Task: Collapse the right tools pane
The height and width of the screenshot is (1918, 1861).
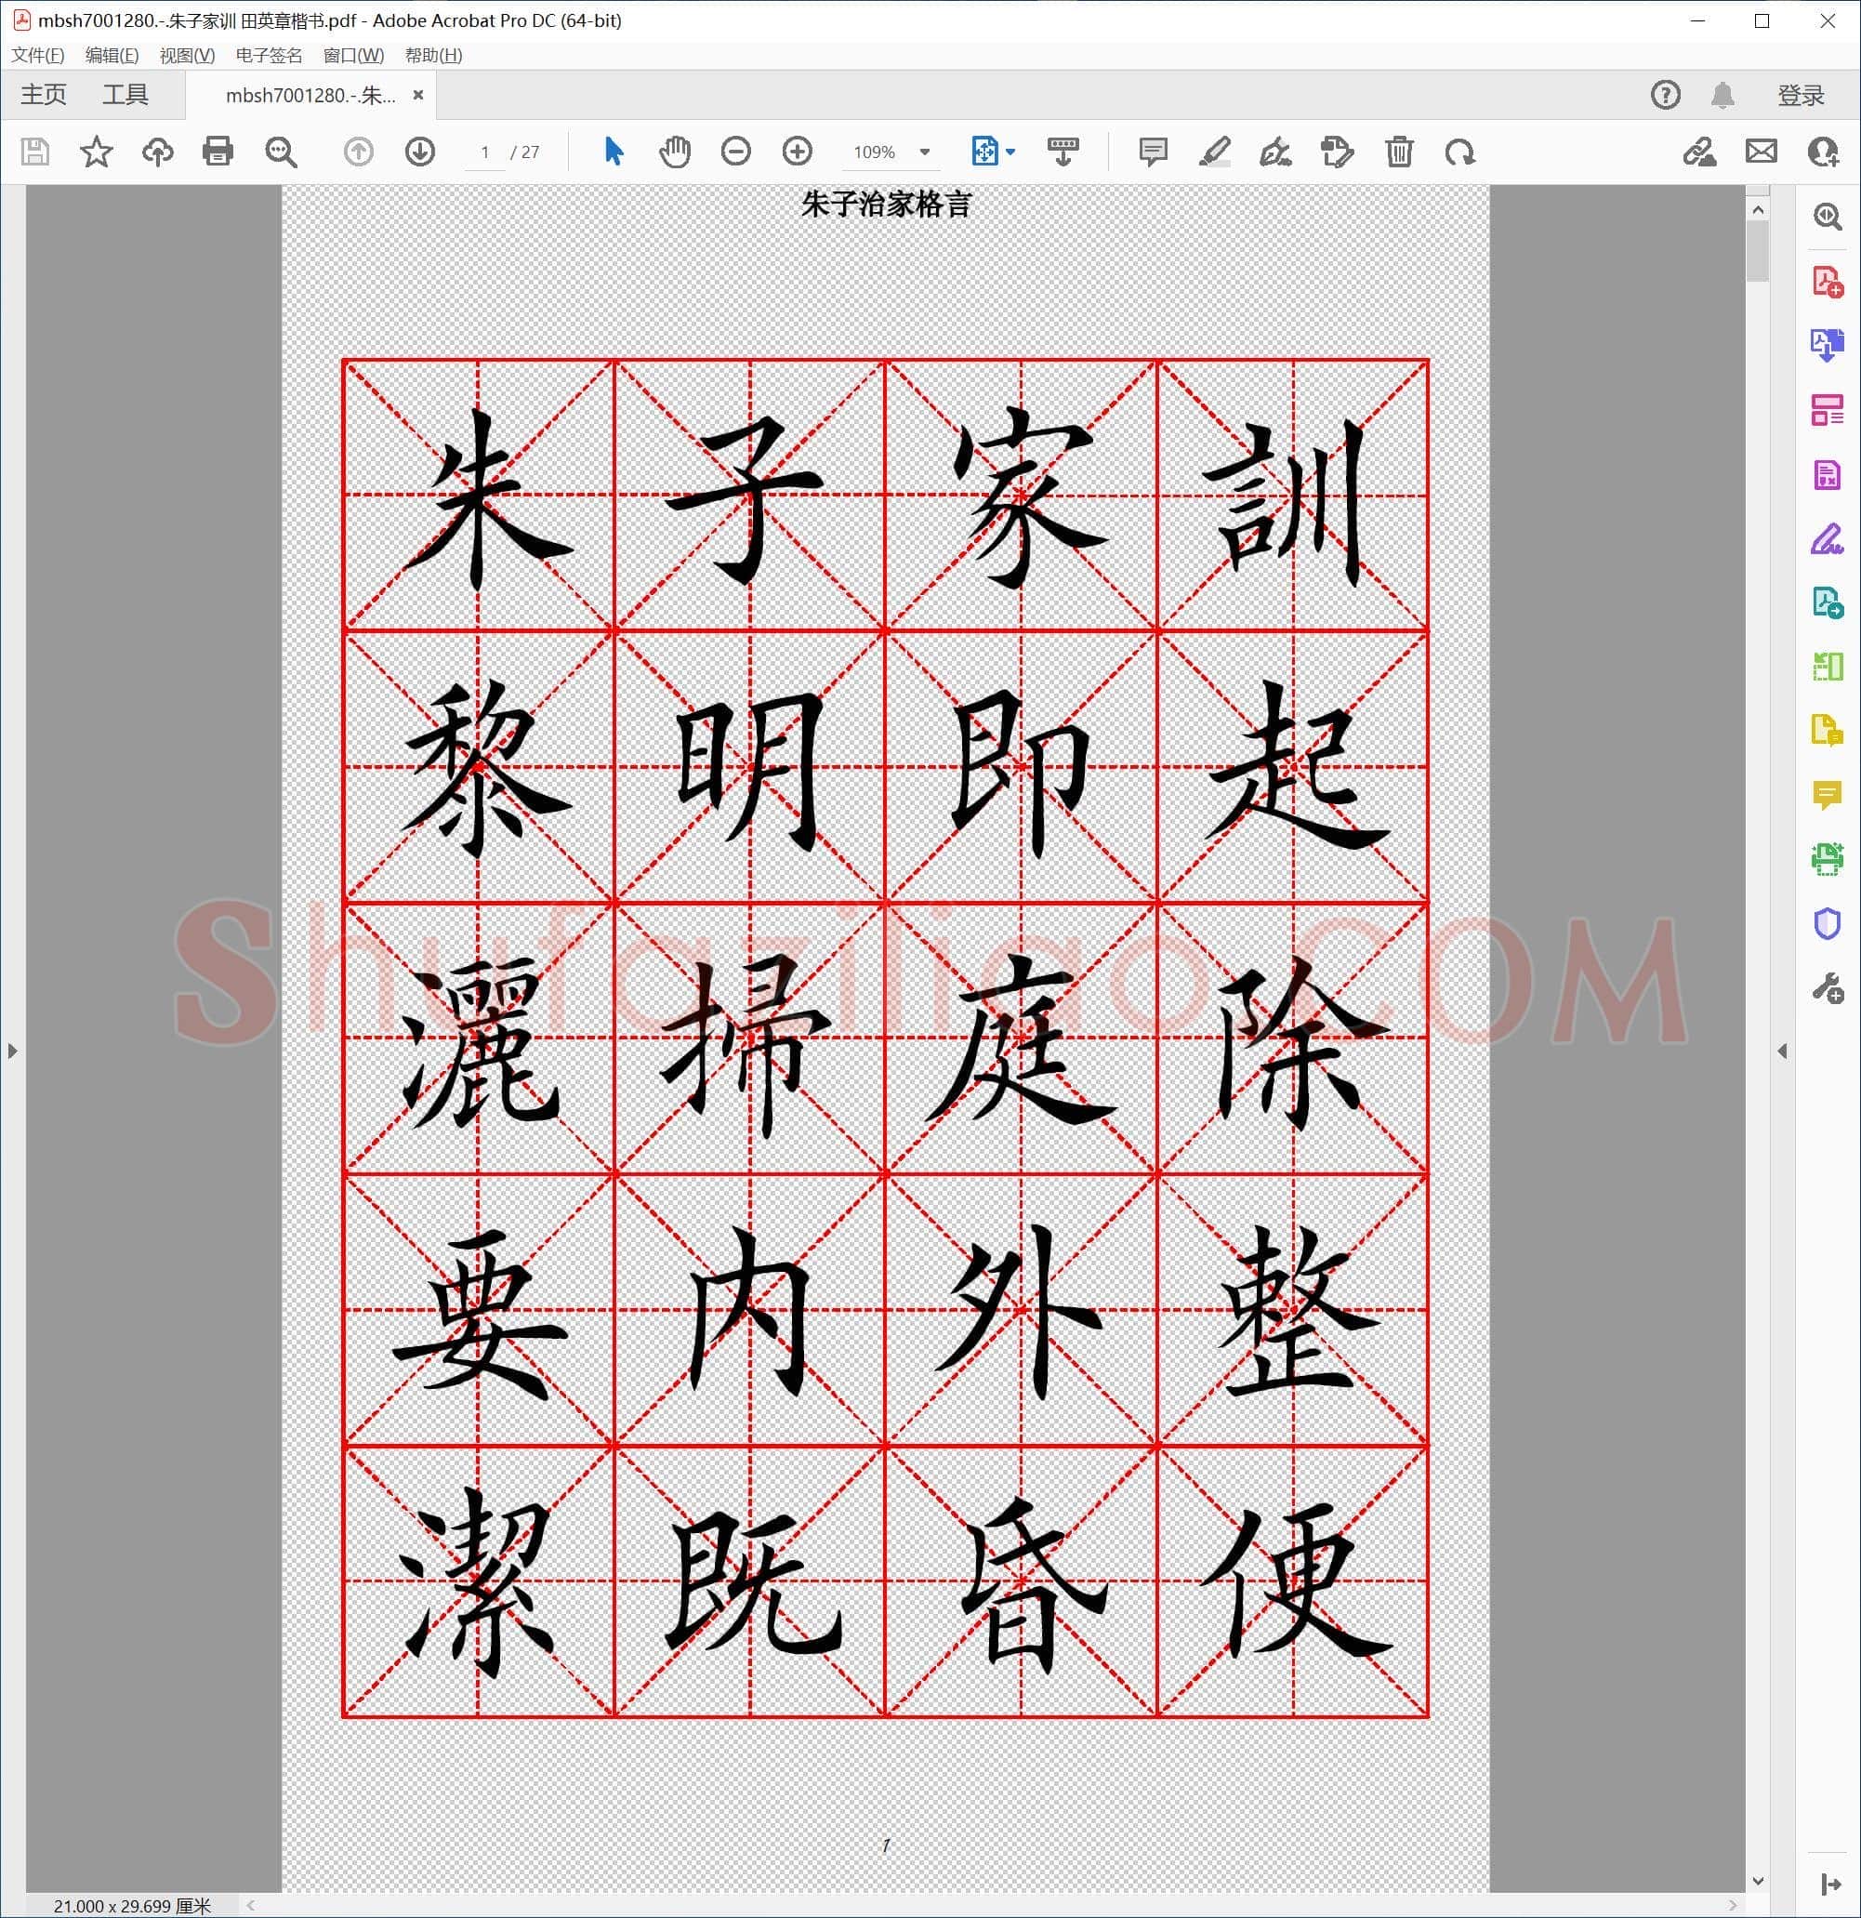Action: [1782, 1051]
